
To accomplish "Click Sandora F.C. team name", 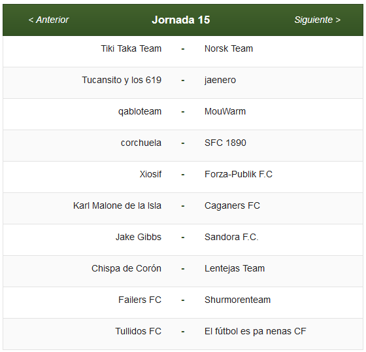I will tap(231, 237).
